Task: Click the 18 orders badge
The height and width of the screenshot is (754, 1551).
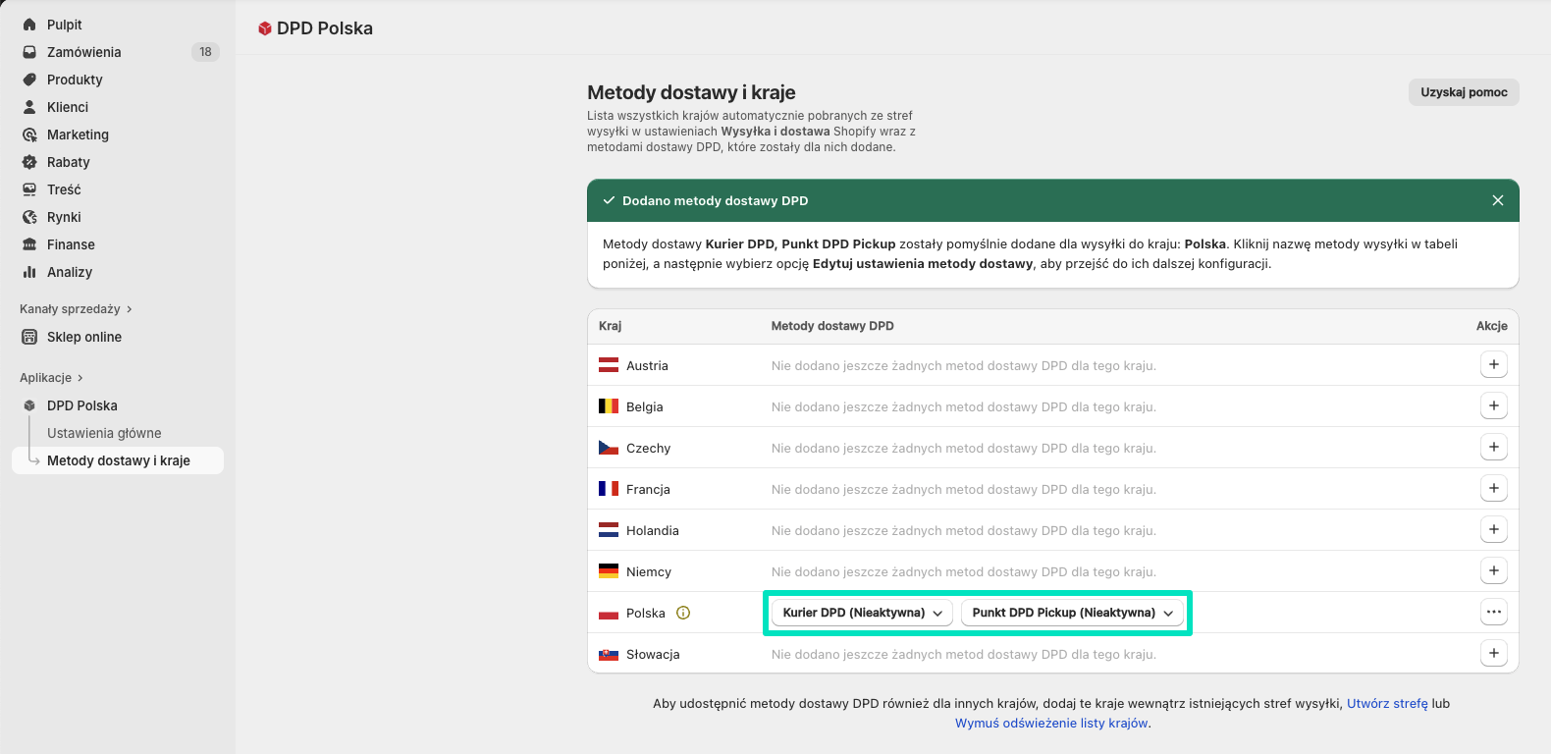Action: (205, 52)
